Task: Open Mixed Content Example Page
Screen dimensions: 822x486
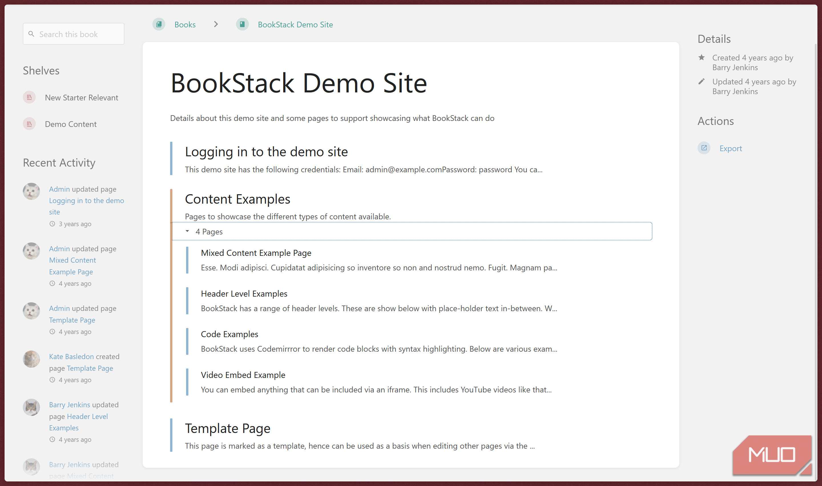Action: click(256, 253)
